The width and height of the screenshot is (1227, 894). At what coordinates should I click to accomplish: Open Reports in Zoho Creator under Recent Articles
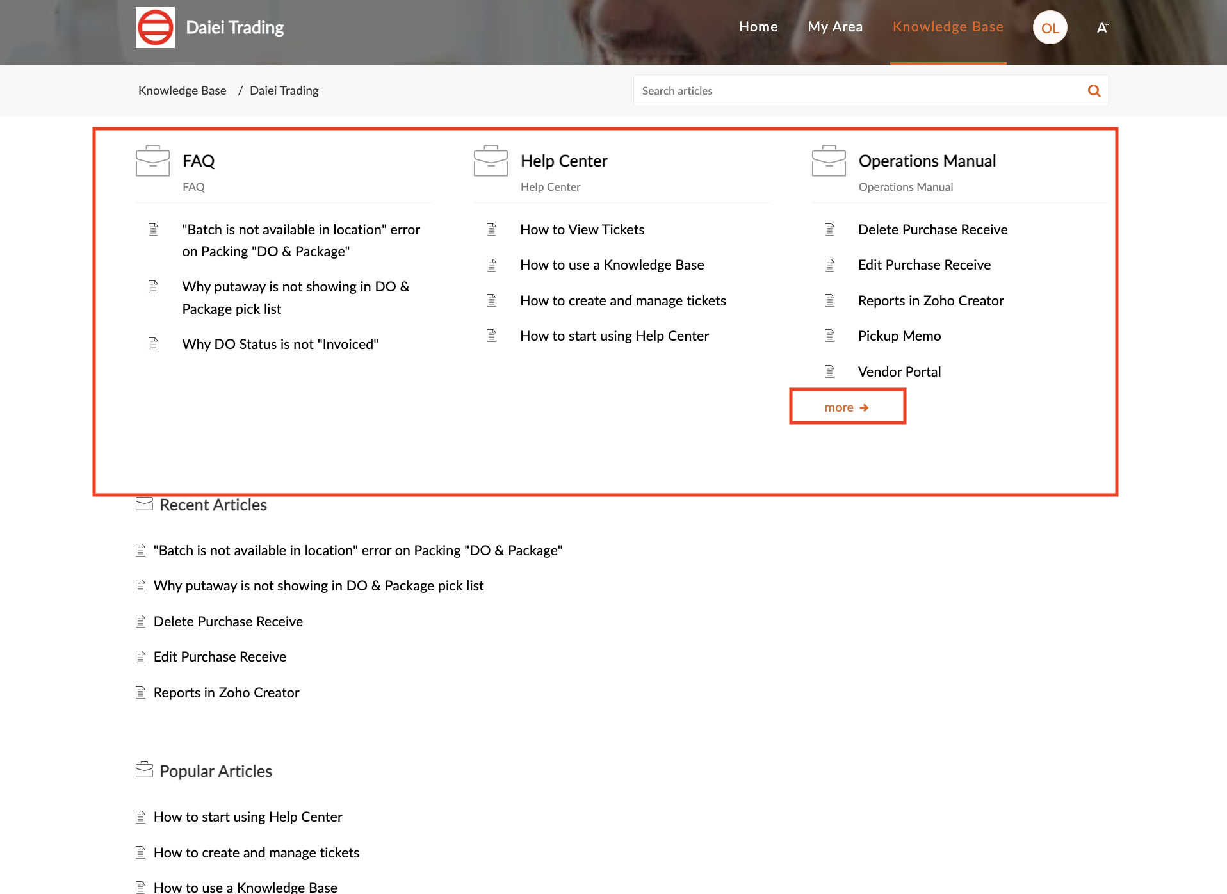click(226, 692)
